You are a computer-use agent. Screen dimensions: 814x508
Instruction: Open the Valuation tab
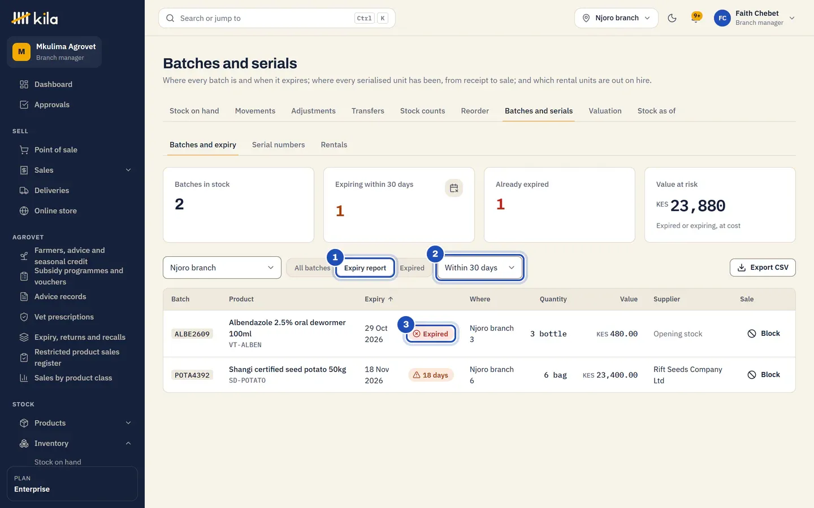click(605, 111)
